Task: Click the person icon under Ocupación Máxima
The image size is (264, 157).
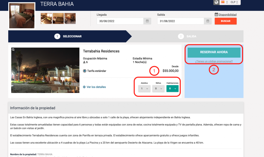Action: click(x=84, y=62)
